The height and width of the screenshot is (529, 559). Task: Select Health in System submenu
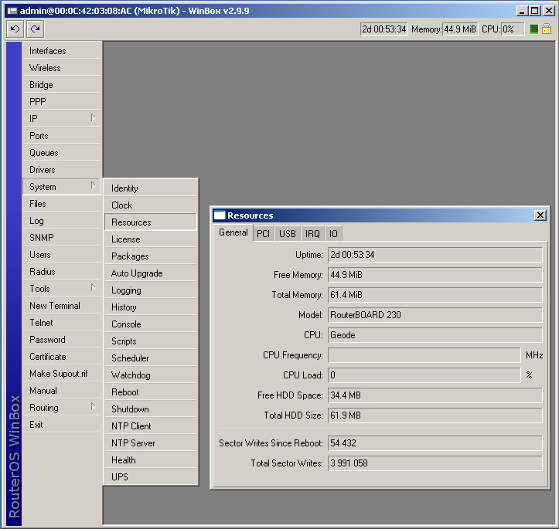(x=151, y=460)
